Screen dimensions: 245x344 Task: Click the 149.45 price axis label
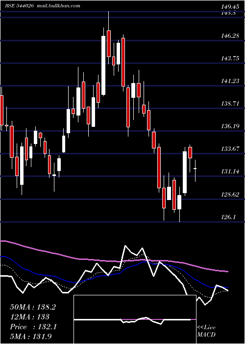pyautogui.click(x=230, y=7)
